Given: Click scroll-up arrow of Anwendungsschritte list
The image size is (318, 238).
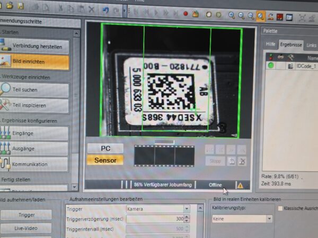Looking at the screenshot, I should tap(76, 33).
